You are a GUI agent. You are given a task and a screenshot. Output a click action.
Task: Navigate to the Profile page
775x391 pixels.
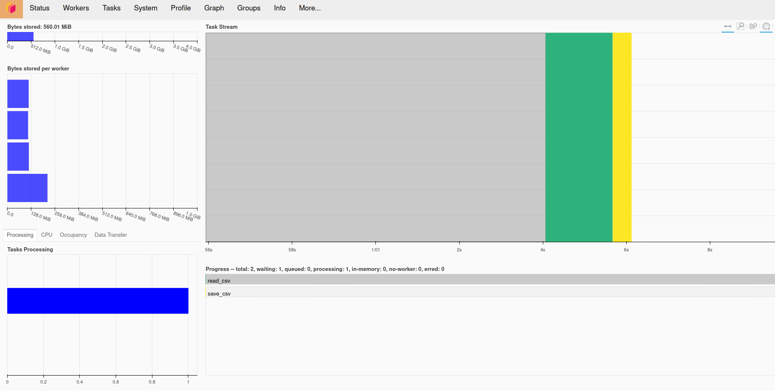point(180,8)
